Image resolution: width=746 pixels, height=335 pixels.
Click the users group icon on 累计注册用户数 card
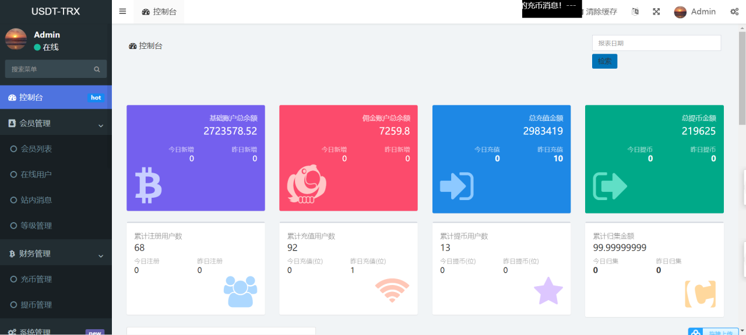(x=241, y=291)
